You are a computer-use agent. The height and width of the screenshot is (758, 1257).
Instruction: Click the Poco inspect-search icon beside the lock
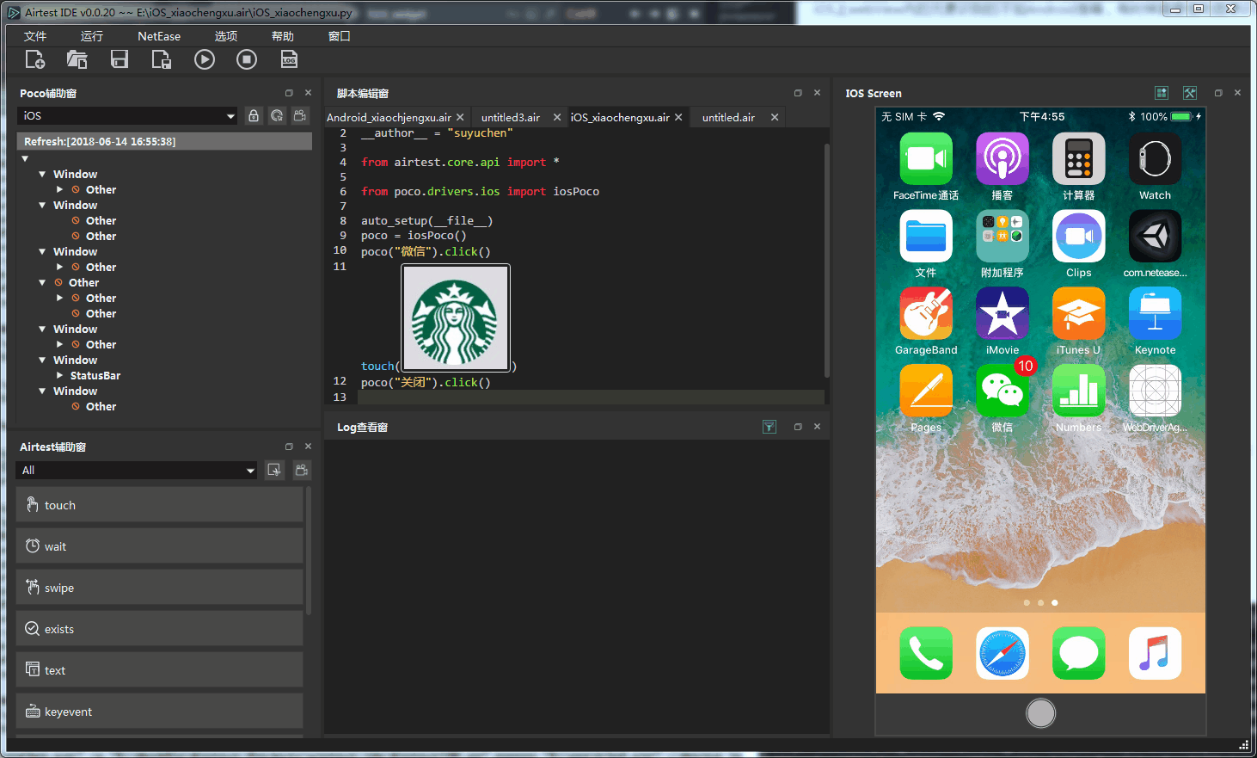click(x=277, y=116)
